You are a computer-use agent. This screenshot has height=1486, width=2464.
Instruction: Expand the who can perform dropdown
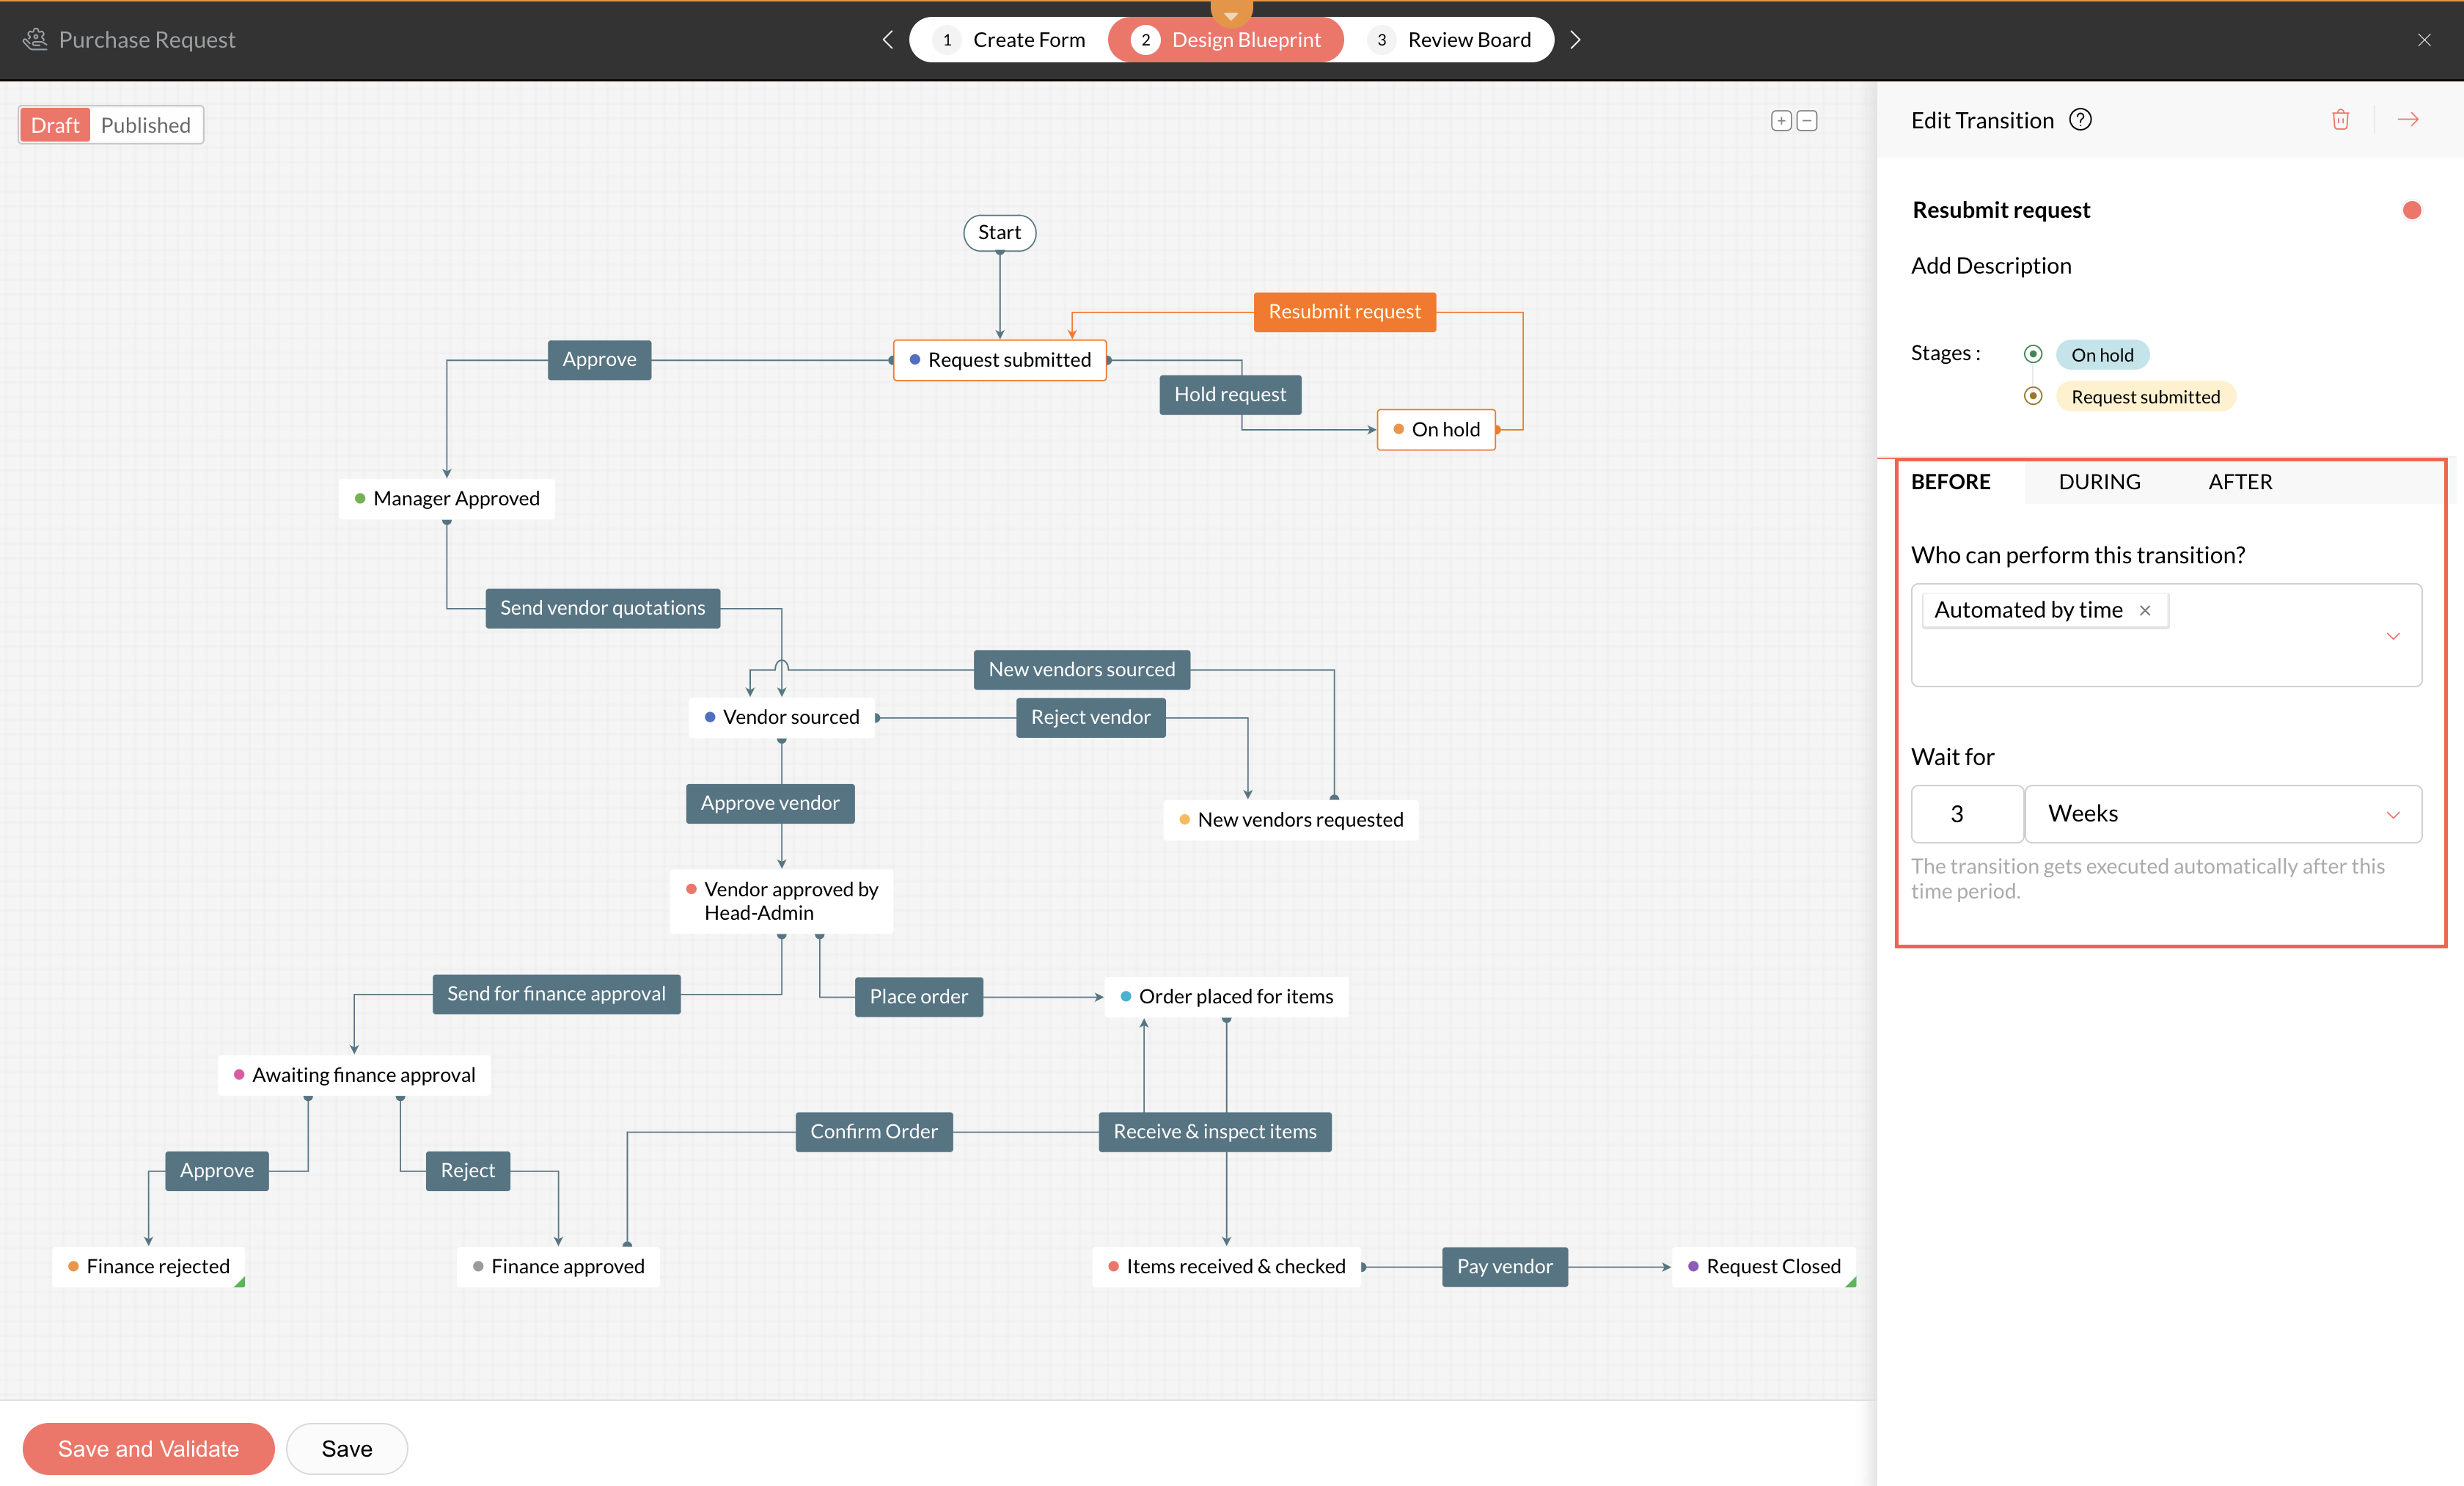pos(2393,636)
